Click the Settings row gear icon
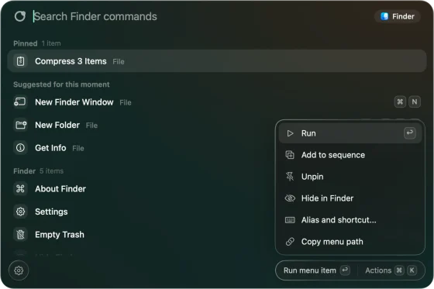The width and height of the screenshot is (434, 289). [20, 212]
